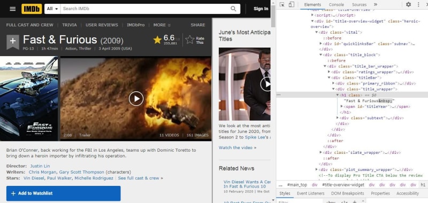Open 11 VIDEOS gallery link
Image resolution: width=428 pixels, height=203 pixels.
tap(169, 135)
